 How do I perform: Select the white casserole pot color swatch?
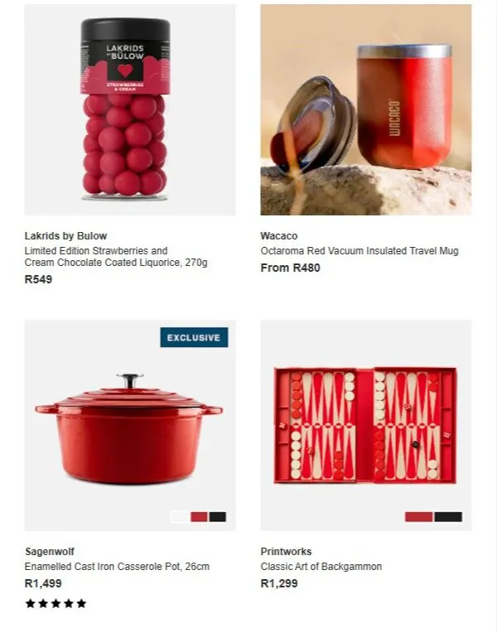pyautogui.click(x=180, y=517)
